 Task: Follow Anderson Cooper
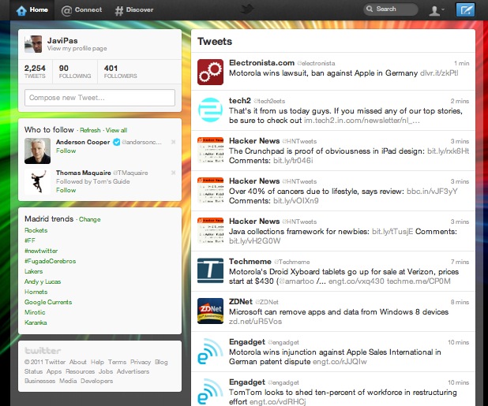(x=66, y=151)
